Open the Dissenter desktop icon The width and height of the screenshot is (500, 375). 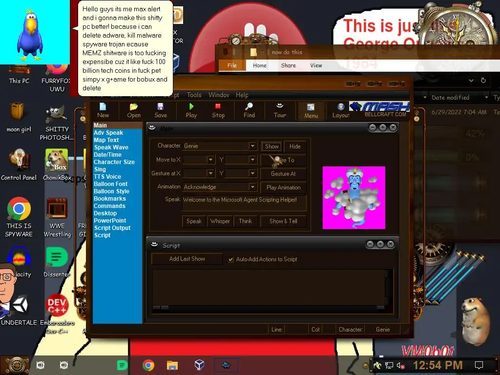57,262
